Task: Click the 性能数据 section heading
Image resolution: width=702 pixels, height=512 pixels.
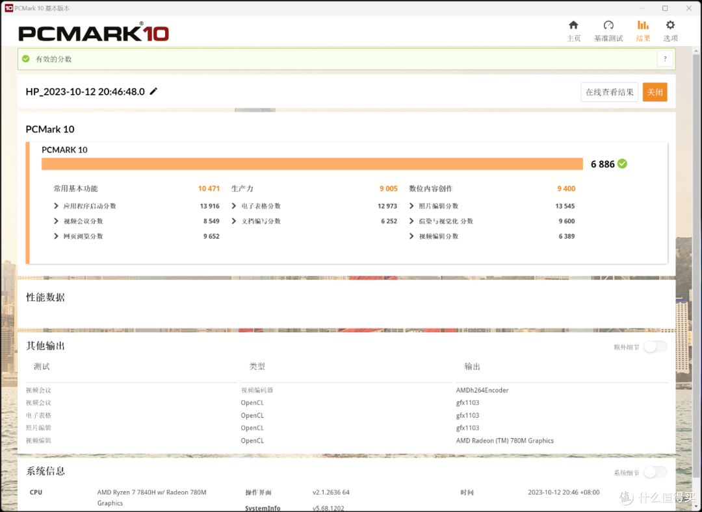Action: tap(45, 297)
